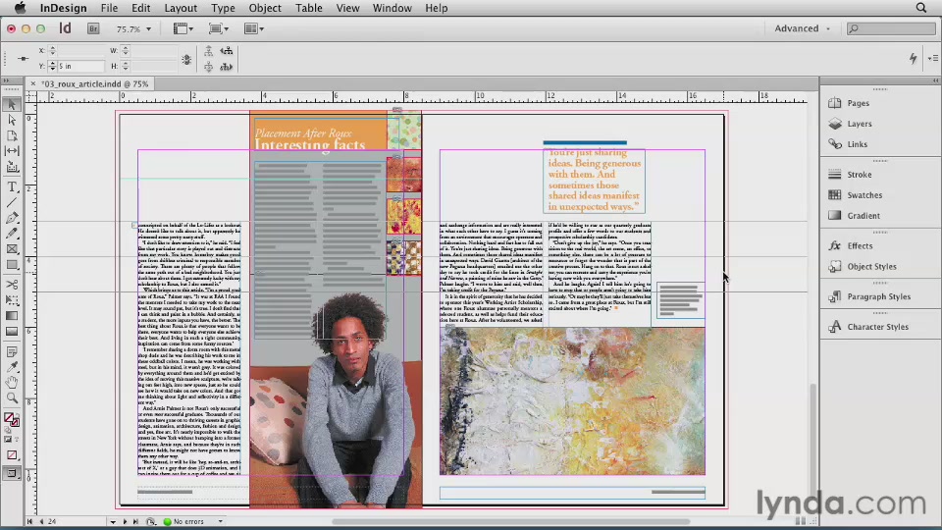Select the Gradient Swatch tool
The image size is (942, 530).
click(12, 315)
